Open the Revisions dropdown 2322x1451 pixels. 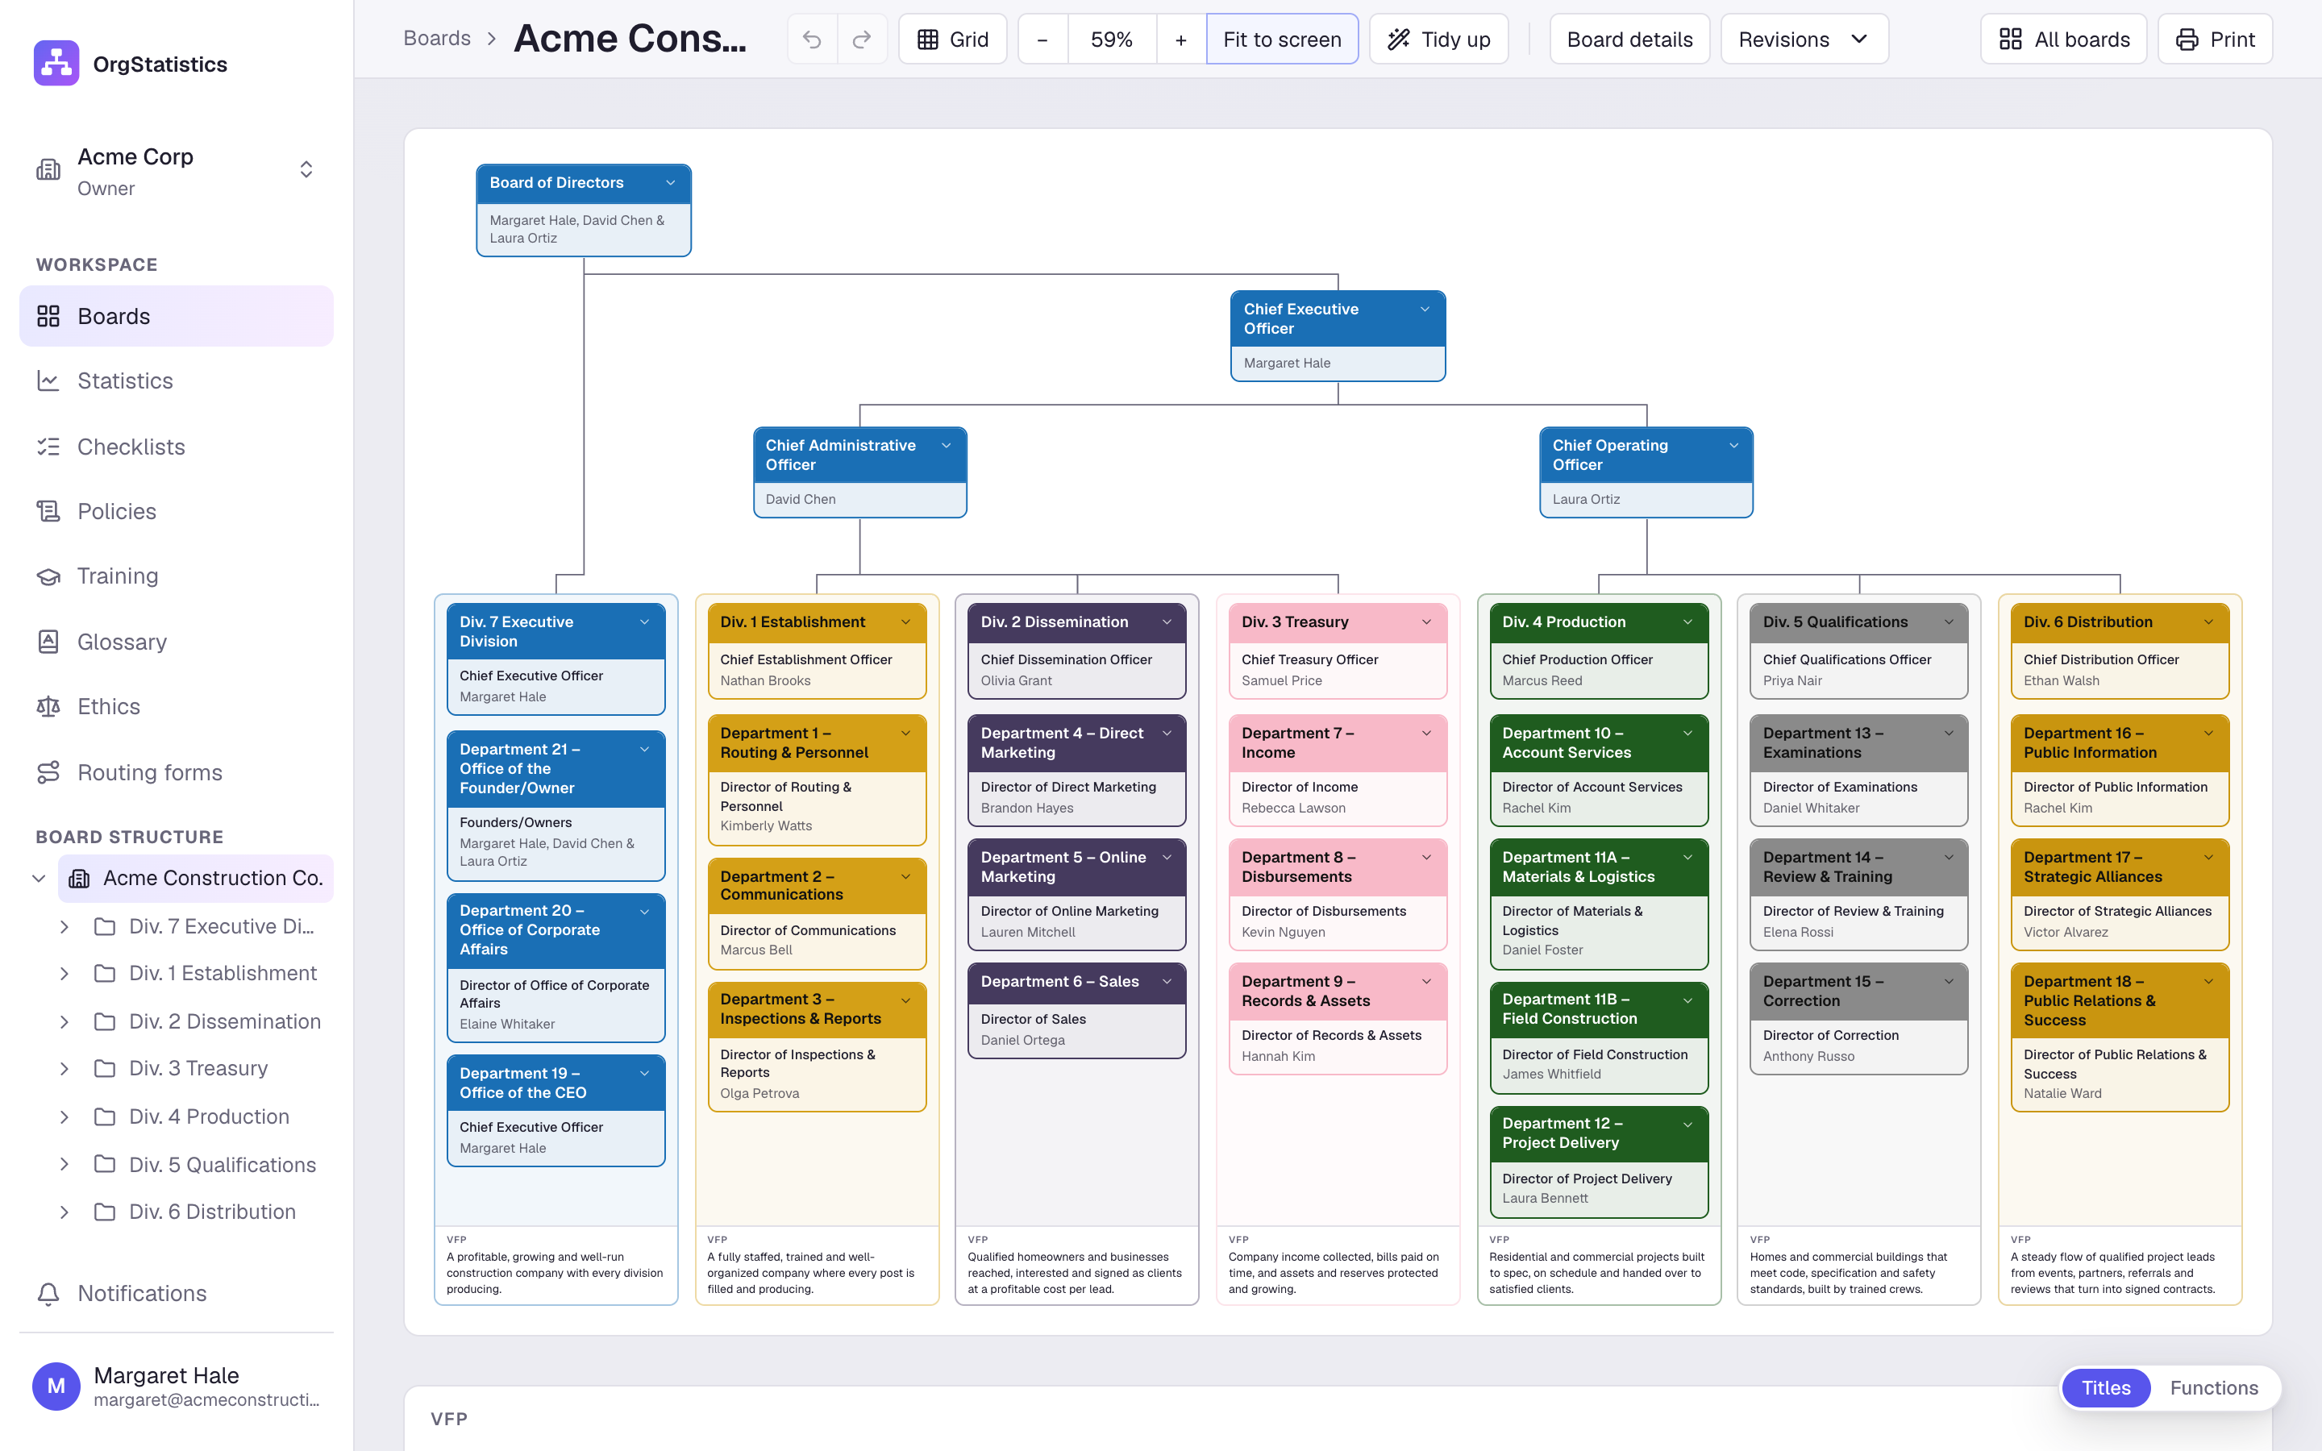point(1804,39)
